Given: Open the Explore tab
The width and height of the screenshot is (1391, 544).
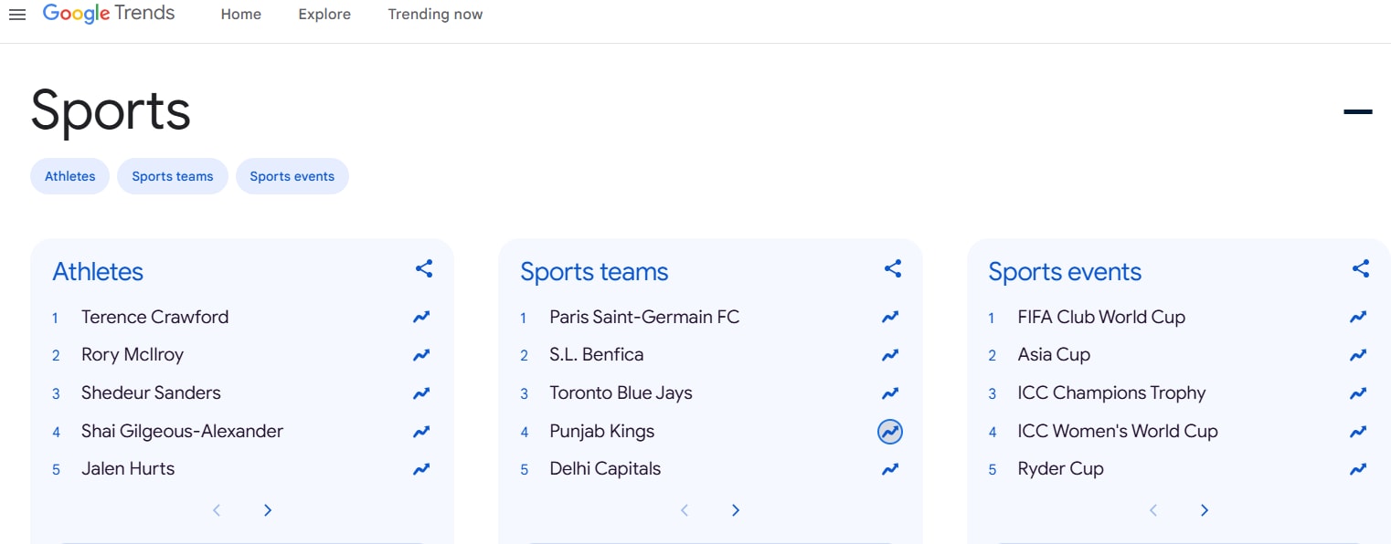Looking at the screenshot, I should click(324, 15).
